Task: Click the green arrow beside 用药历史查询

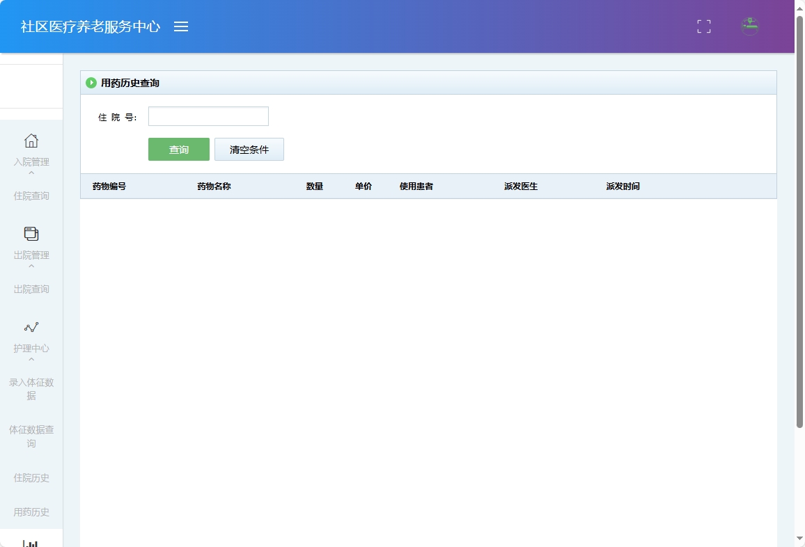Action: (x=91, y=82)
